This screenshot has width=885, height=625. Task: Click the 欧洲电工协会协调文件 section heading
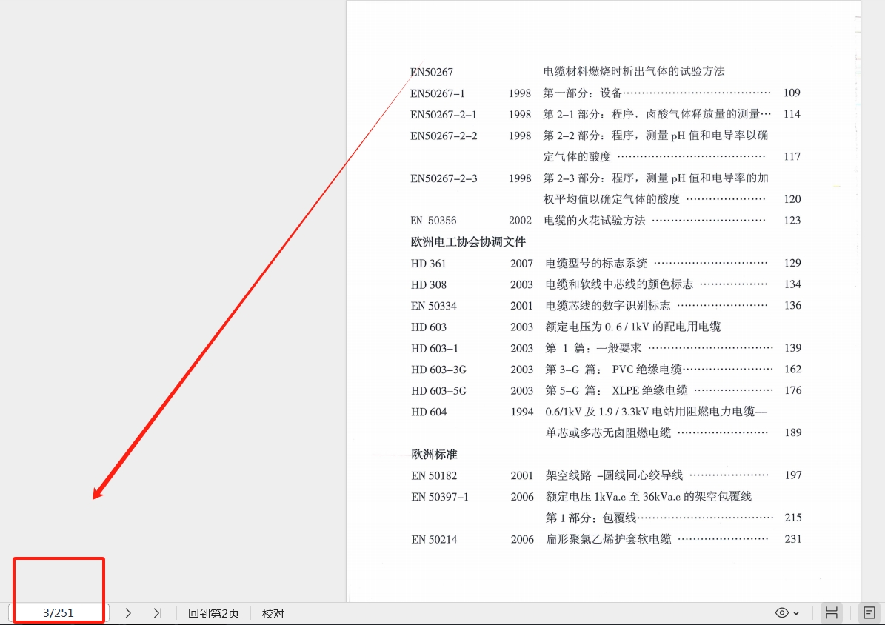pos(468,242)
